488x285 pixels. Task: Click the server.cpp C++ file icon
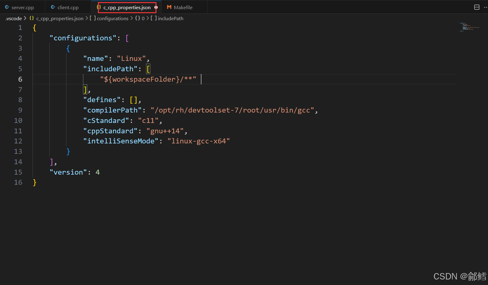coord(7,7)
